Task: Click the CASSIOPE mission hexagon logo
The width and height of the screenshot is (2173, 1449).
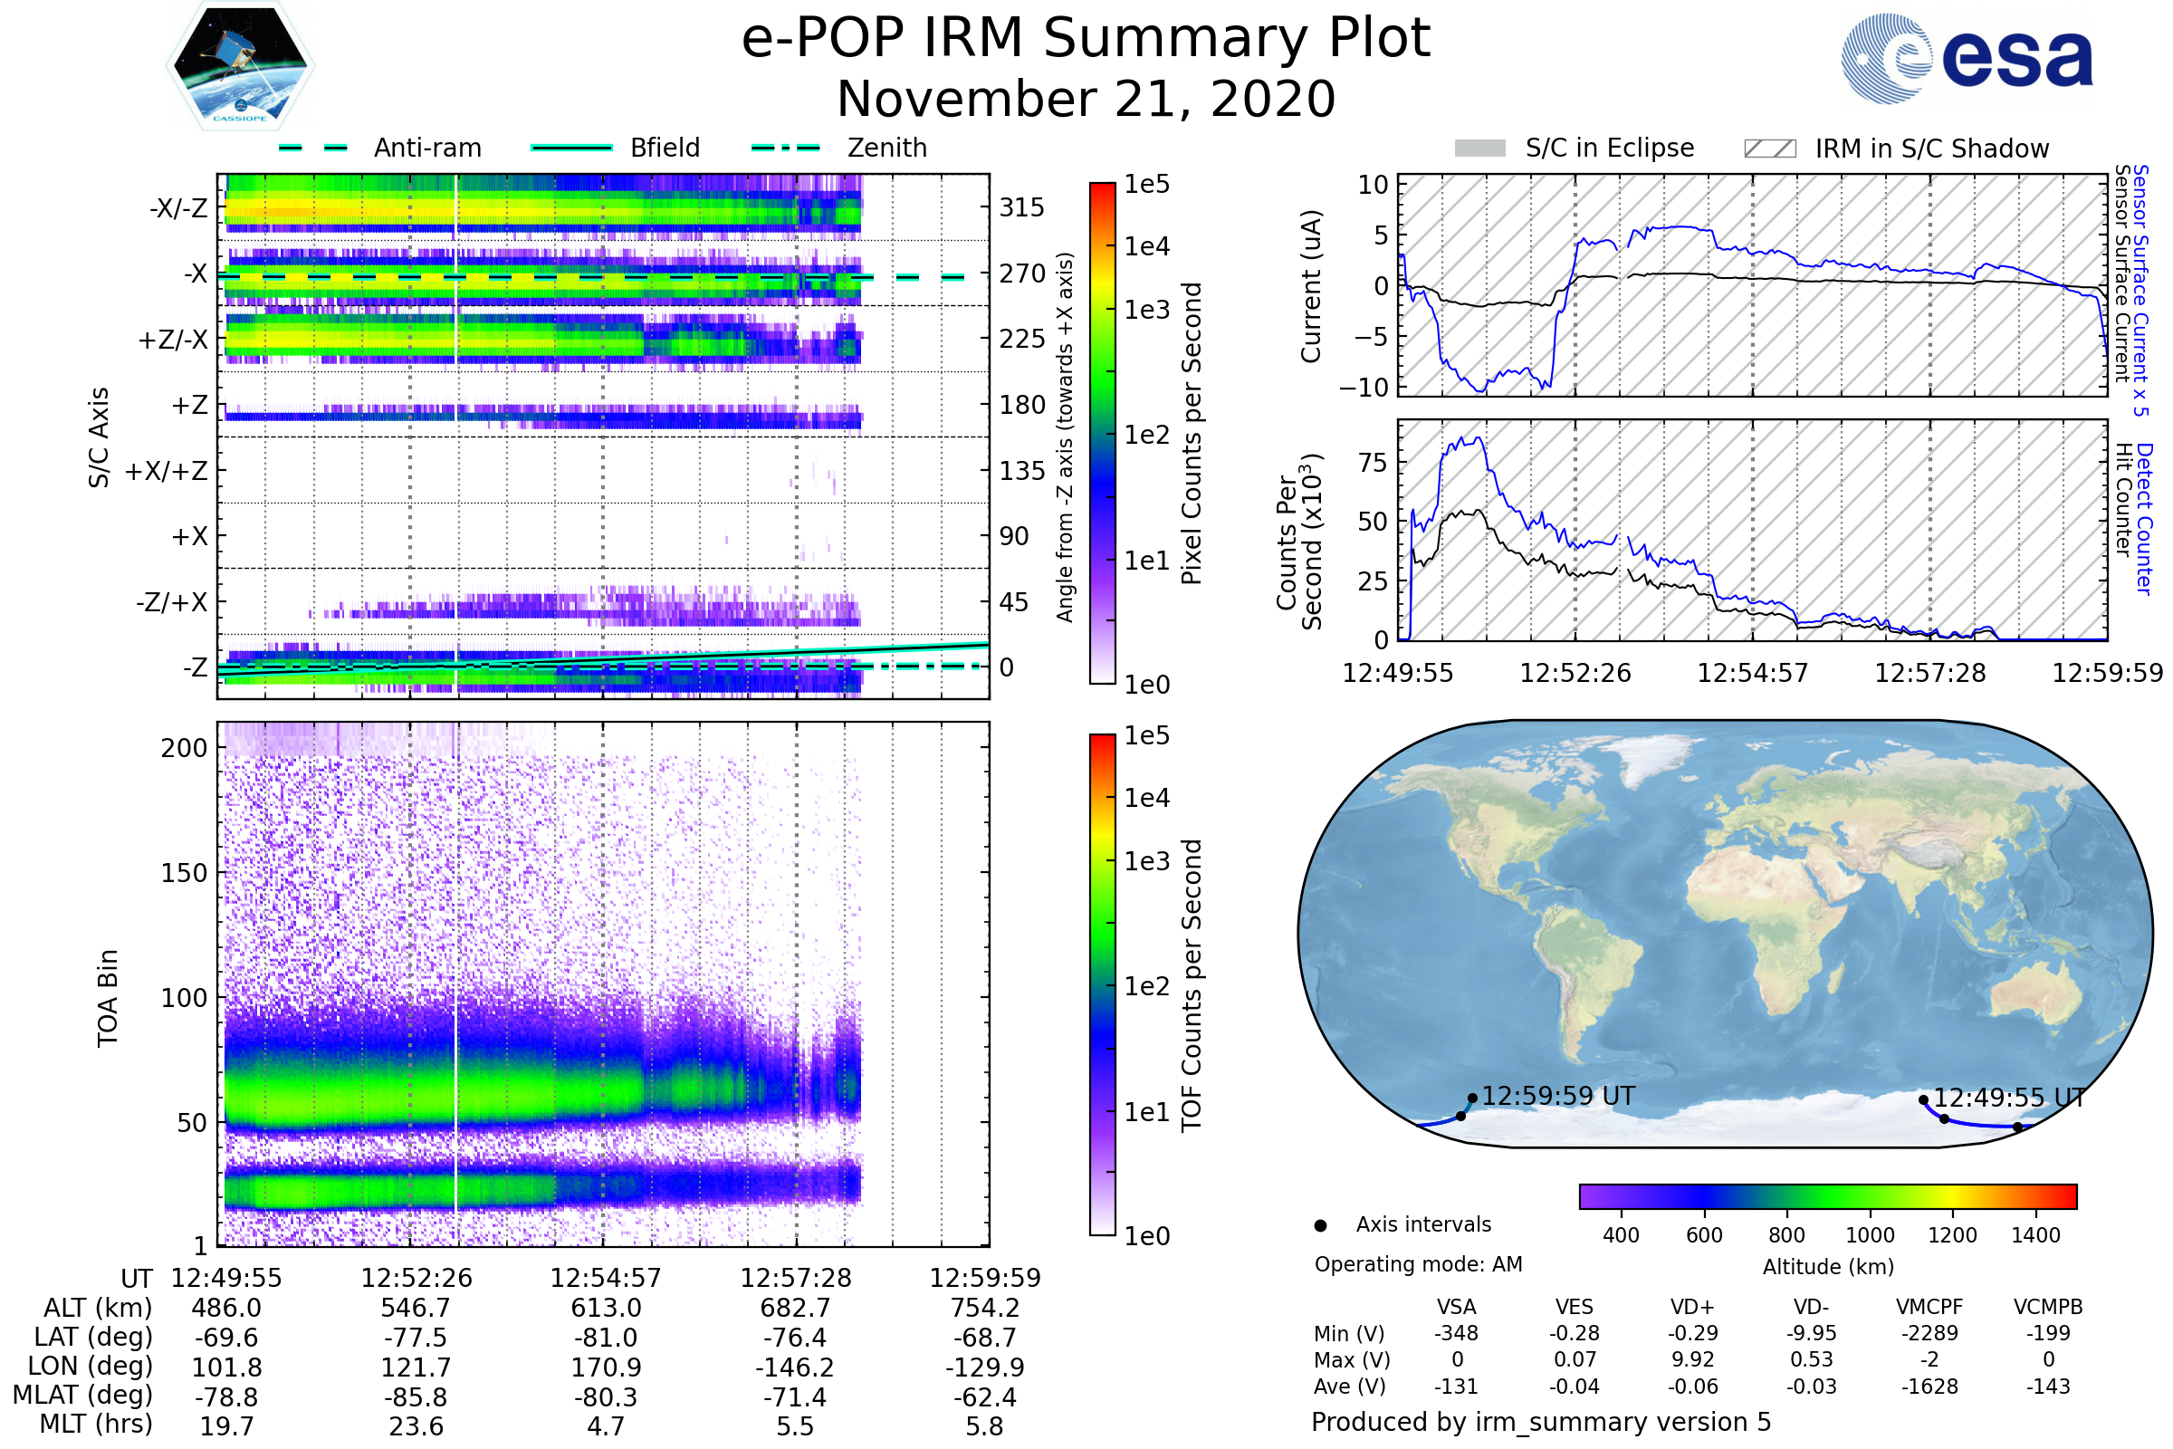Action: point(240,66)
